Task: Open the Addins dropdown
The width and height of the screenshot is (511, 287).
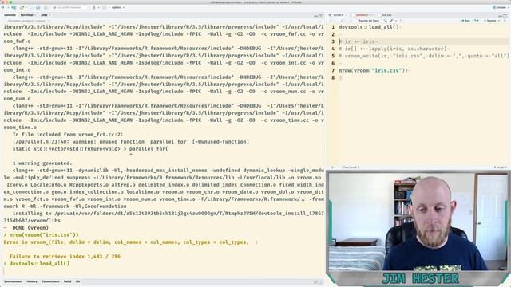Action: pos(118,7)
